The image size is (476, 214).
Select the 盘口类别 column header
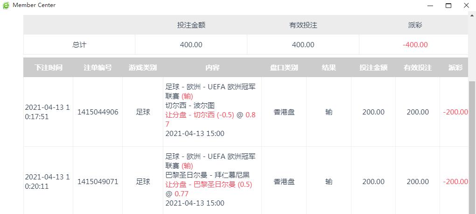click(x=284, y=67)
